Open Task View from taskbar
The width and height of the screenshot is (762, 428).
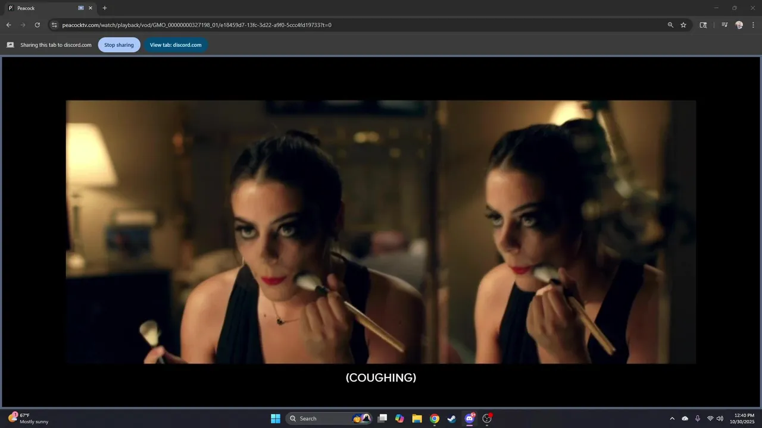pos(383,418)
